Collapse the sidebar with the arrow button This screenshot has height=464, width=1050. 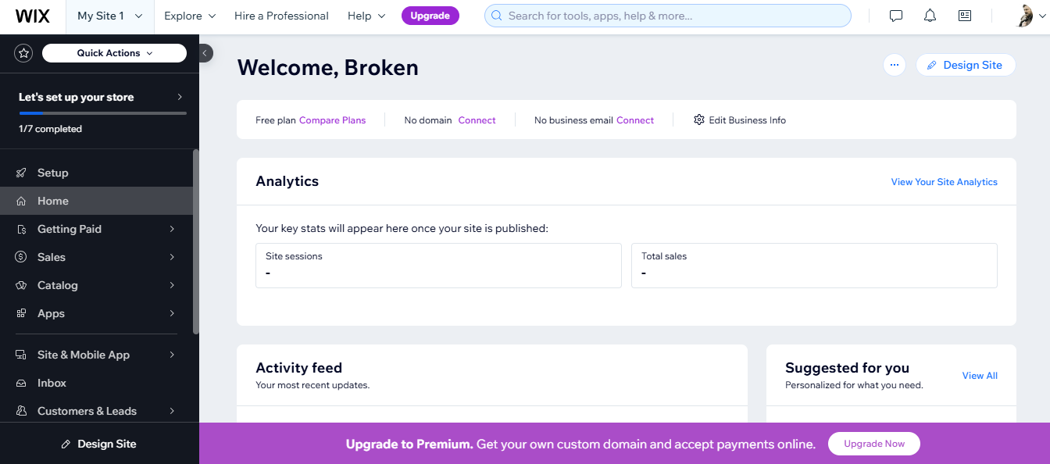(204, 53)
